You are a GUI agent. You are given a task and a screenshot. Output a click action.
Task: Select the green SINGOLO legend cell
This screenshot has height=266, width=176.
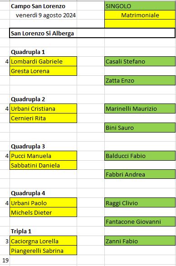(140, 6)
